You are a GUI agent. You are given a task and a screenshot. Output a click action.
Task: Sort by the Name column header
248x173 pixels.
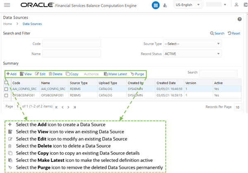[45, 83]
